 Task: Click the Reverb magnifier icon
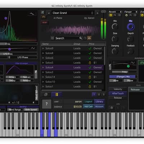point(115,15)
